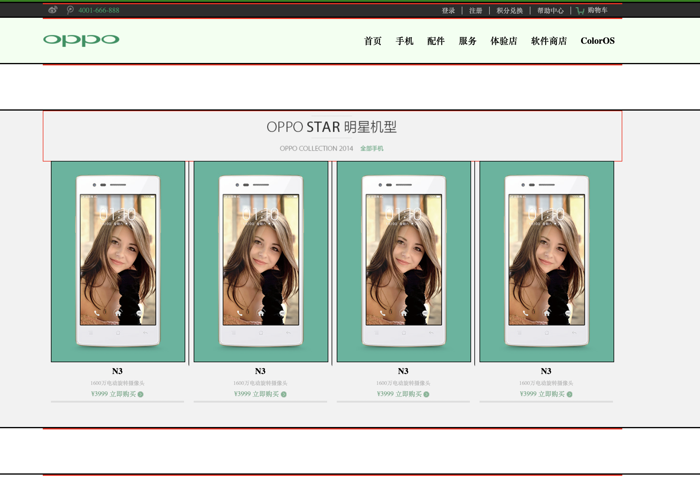Click the OPPO logo
This screenshot has width=700, height=493.
[x=81, y=40]
